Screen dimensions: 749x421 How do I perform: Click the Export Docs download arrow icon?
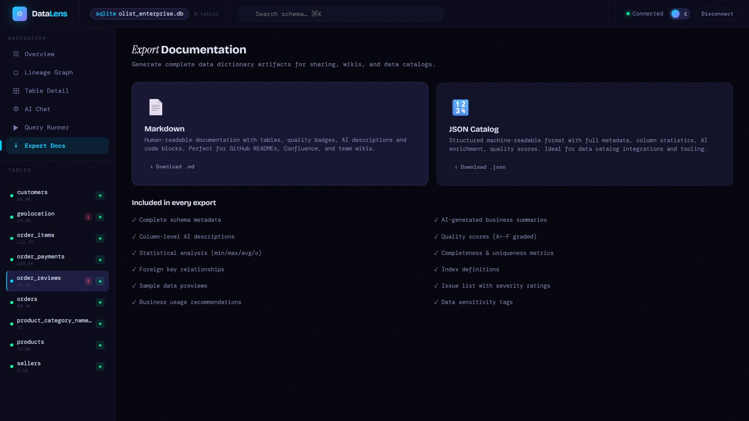pyautogui.click(x=16, y=145)
